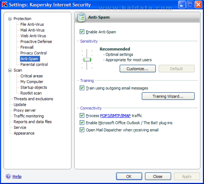Collapse the Protection tree node
This screenshot has height=184, width=204.
(10, 19)
